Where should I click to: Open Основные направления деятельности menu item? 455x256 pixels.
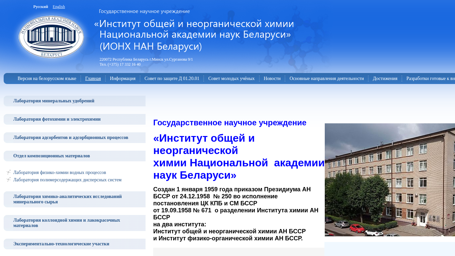tap(327, 79)
